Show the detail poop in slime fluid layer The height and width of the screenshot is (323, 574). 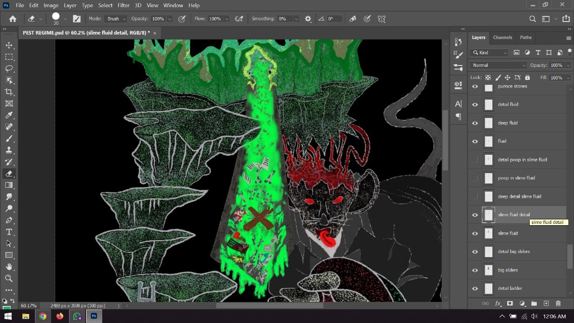(x=475, y=160)
